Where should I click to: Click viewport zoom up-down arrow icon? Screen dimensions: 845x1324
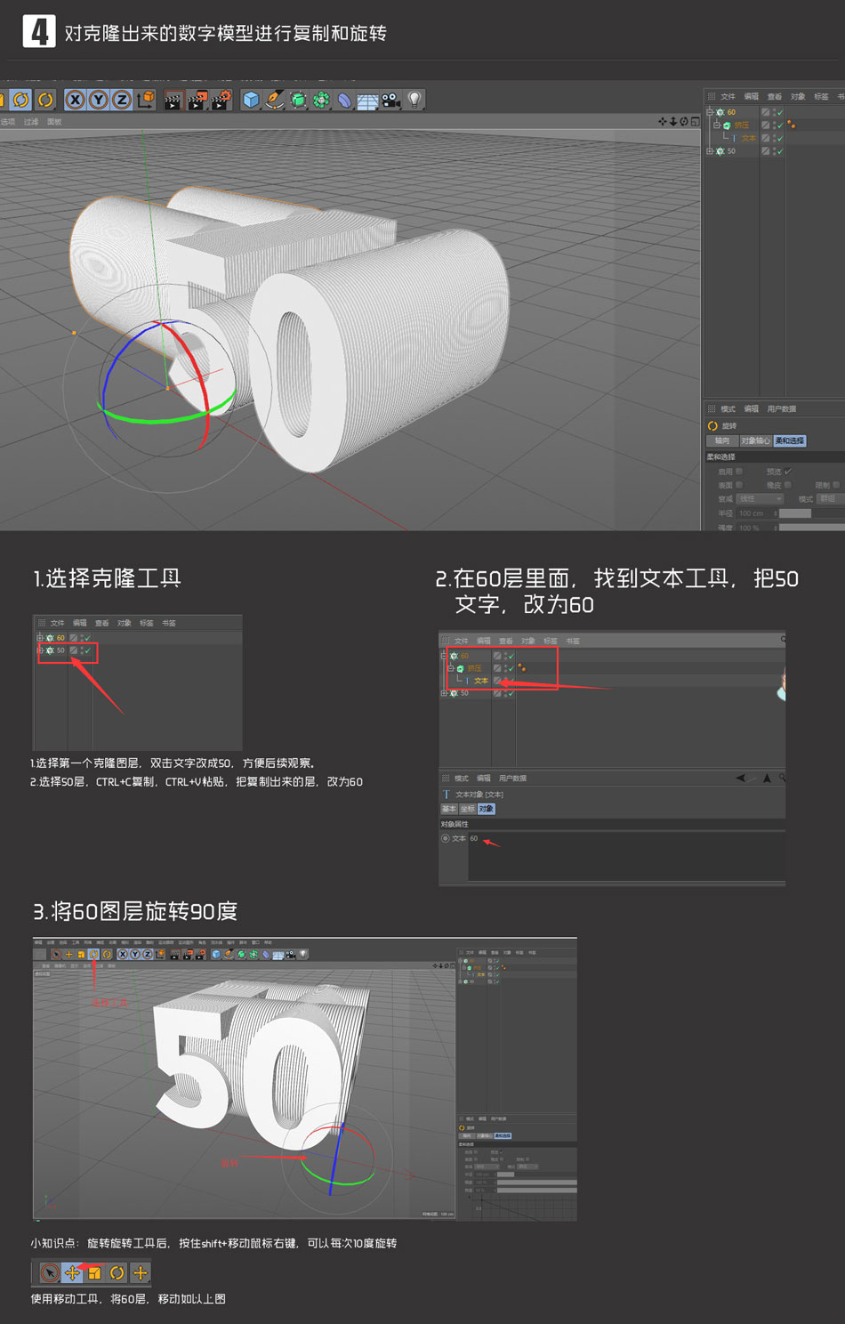673,122
